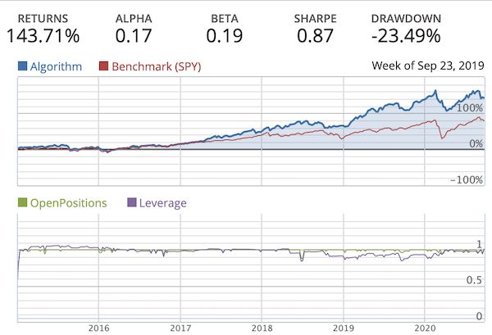This screenshot has height=335, width=492.
Task: Click the green OpenPositions legend swatch
Action: coord(22,202)
